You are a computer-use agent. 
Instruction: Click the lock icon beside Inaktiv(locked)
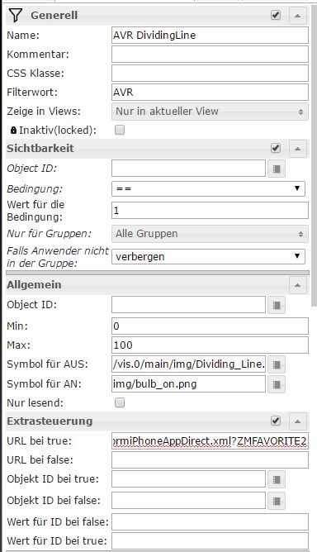click(13, 131)
